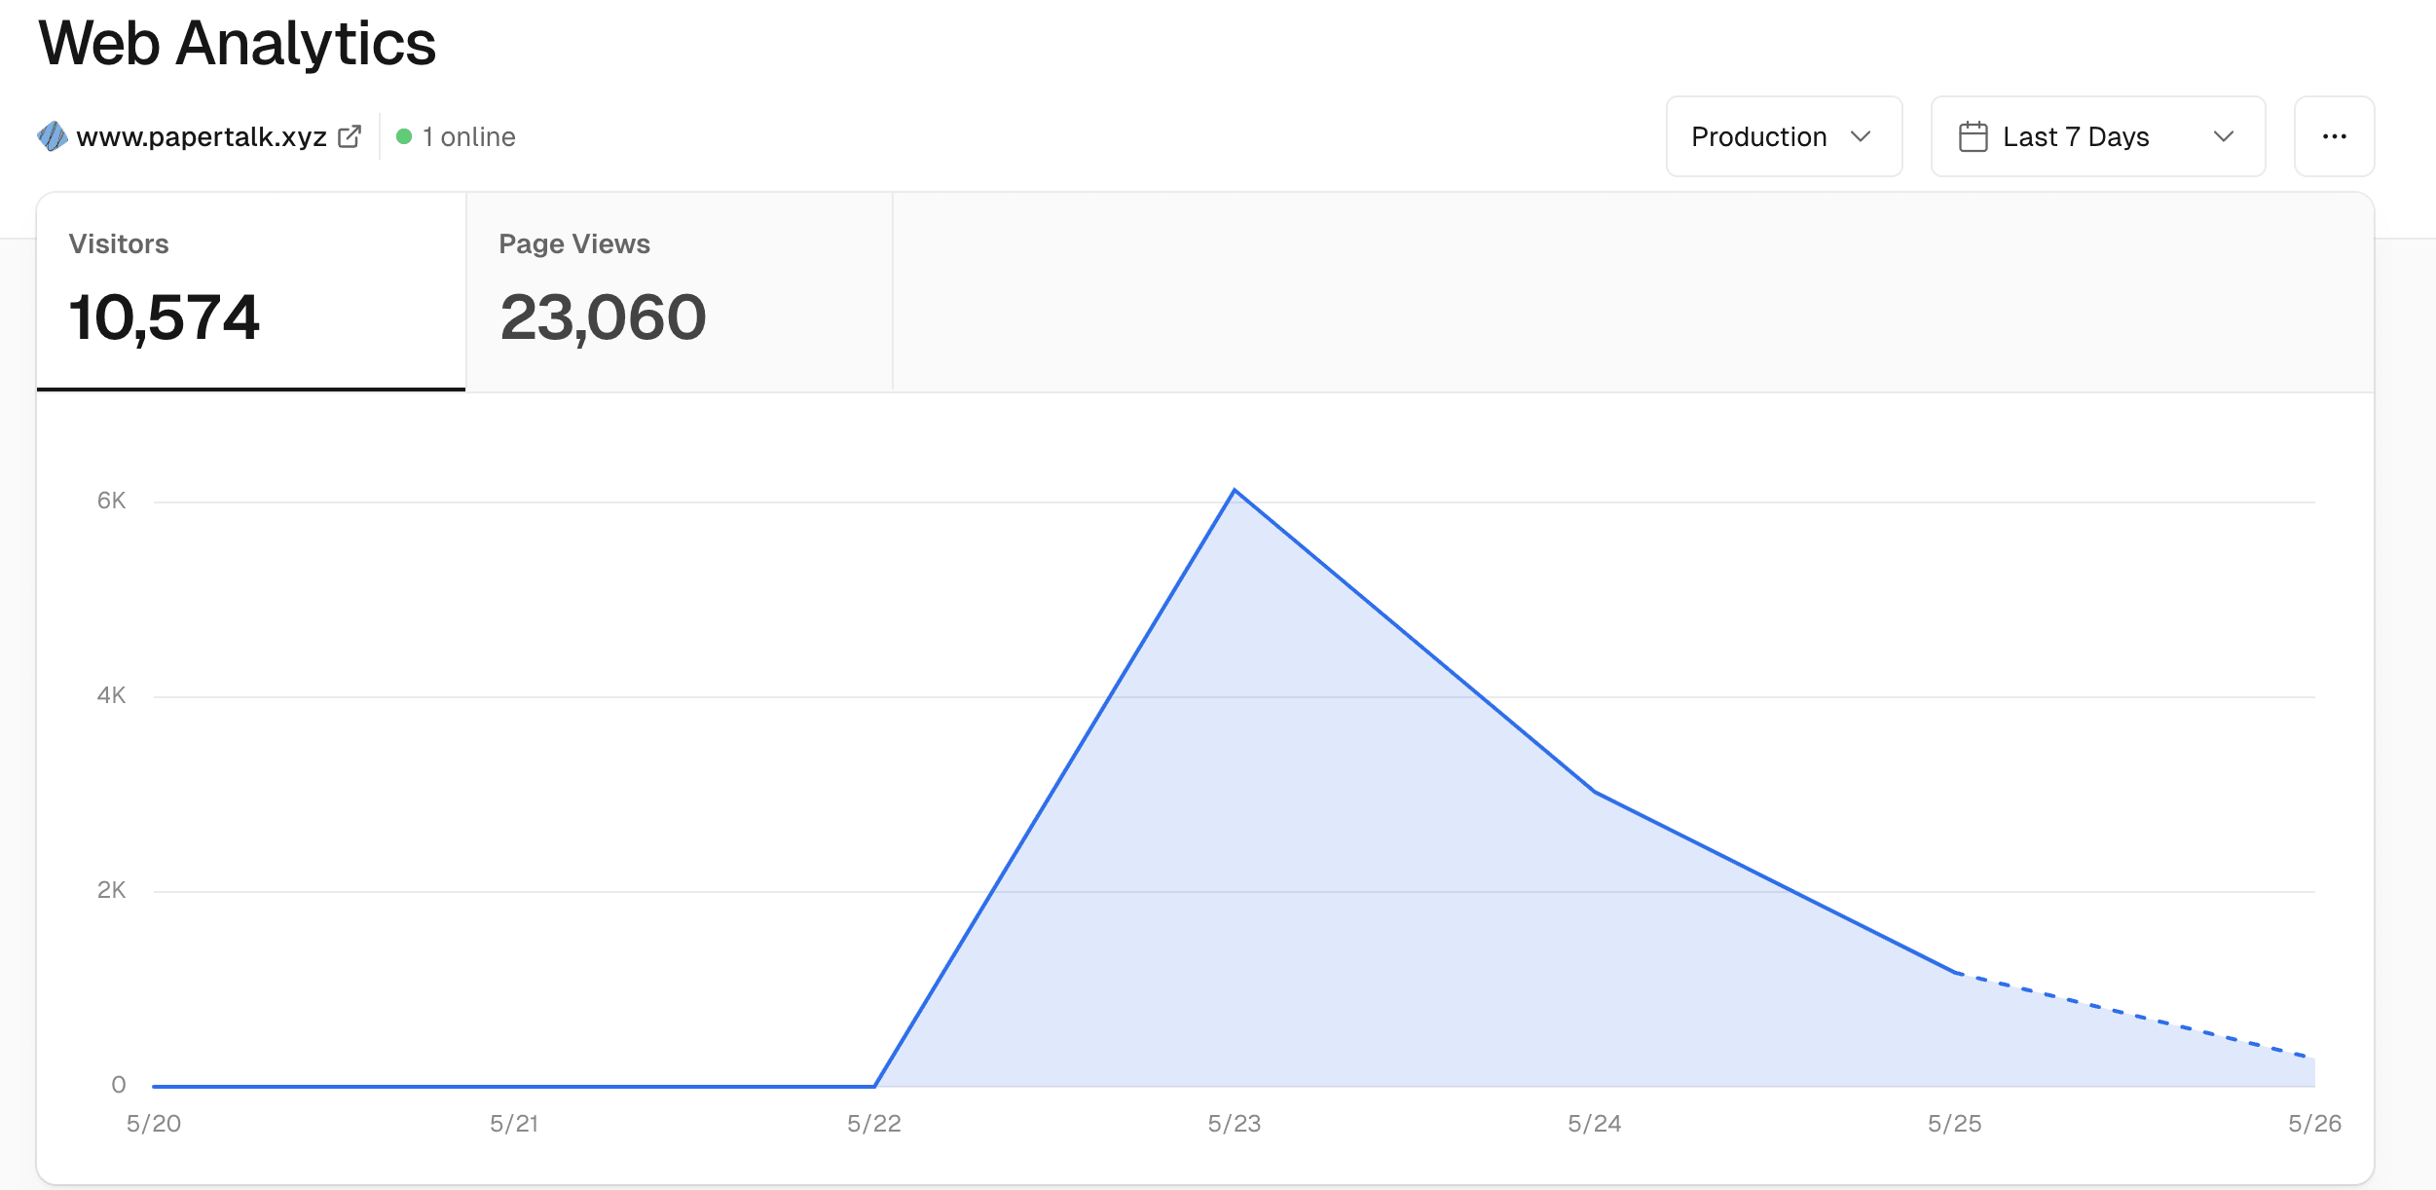Open the three-dot more options menu
Image resolution: width=2436 pixels, height=1190 pixels.
click(2334, 136)
